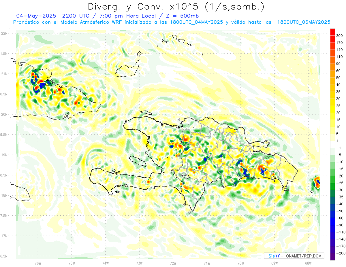Click the '21N' latitude label

tap(4, 74)
